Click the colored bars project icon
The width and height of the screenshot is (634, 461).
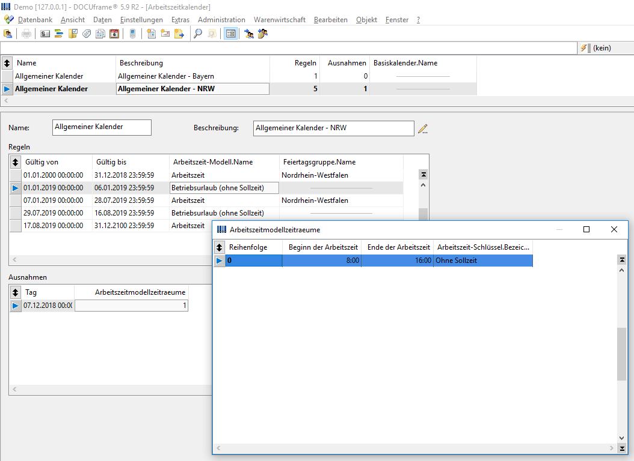click(x=58, y=34)
